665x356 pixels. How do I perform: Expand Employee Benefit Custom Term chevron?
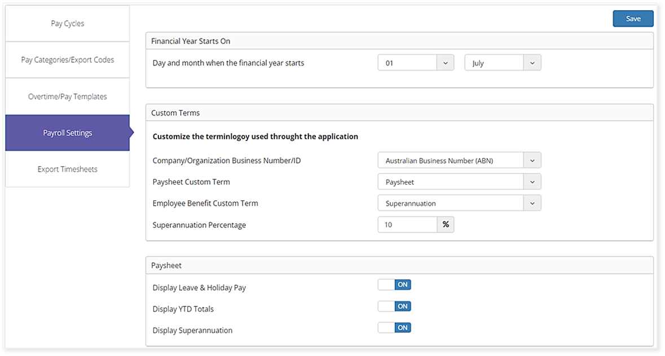(x=532, y=203)
